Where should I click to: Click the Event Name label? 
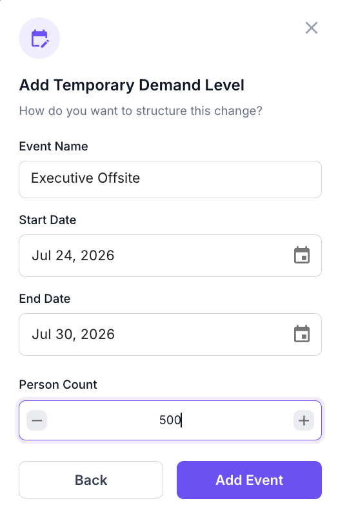54,146
